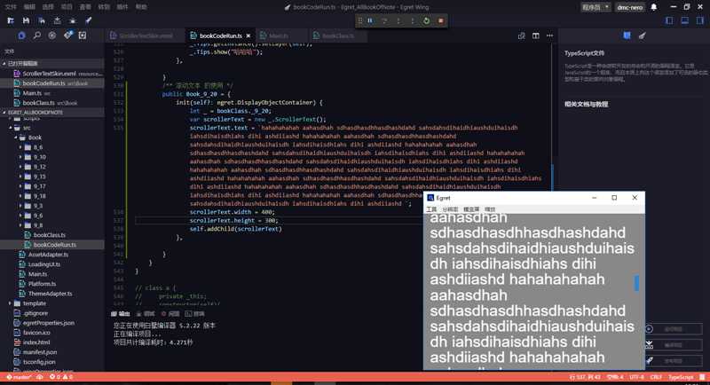Click the step over debug icon
This screenshot has width=710, height=385.
coord(384,20)
